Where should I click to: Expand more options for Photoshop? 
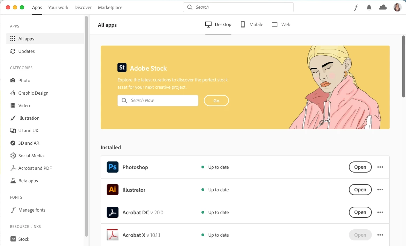[380, 167]
